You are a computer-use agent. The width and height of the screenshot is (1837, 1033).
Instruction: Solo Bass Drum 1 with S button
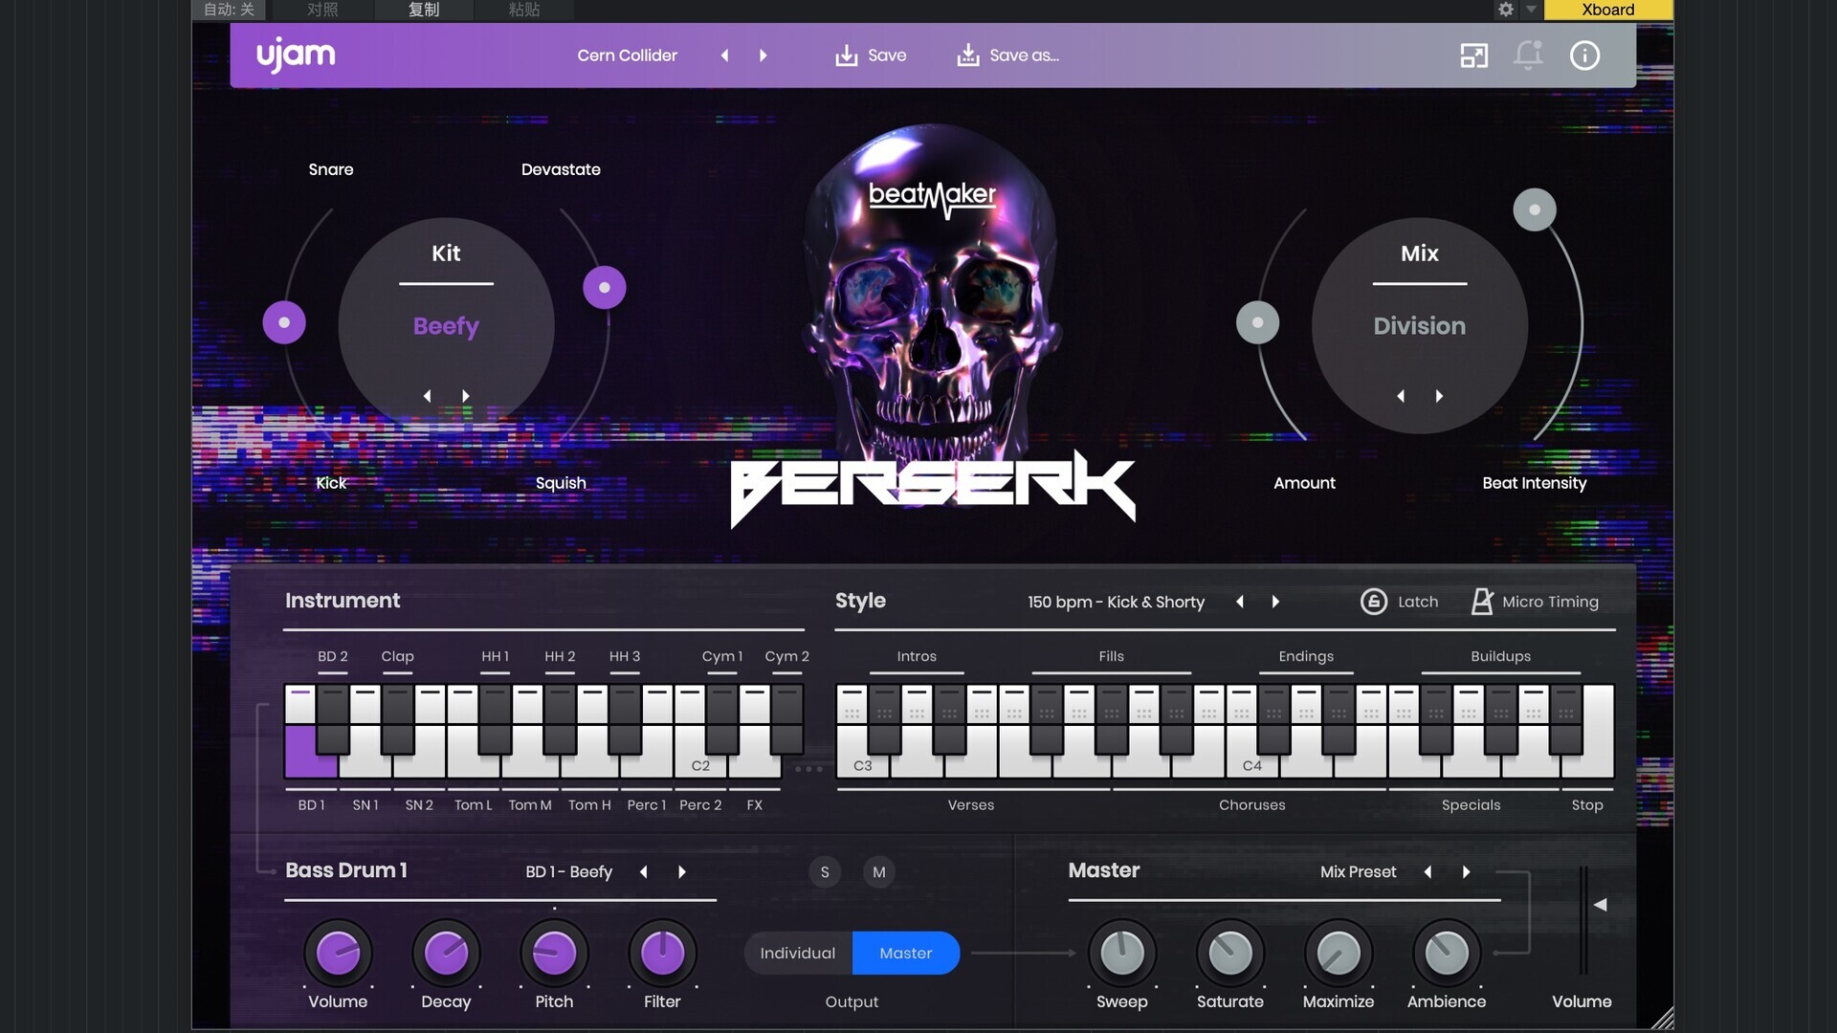click(x=825, y=872)
